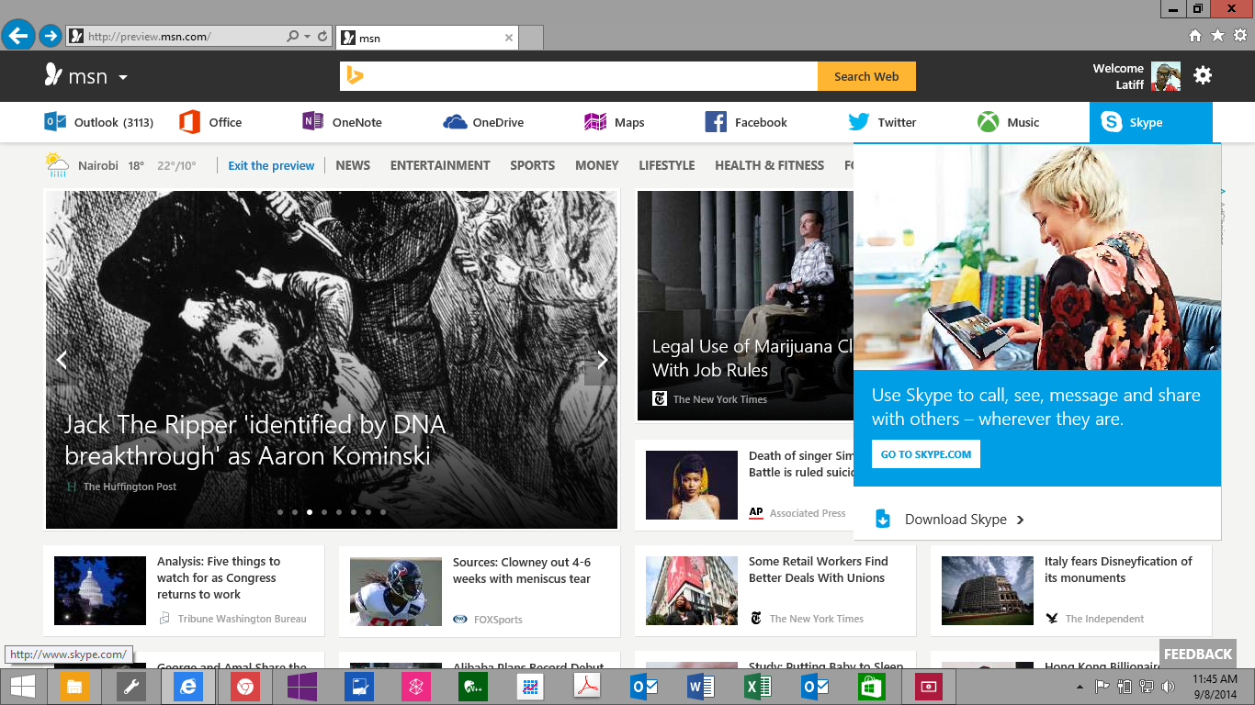Expand the msn logo dropdown arrow
This screenshot has width=1255, height=705.
click(x=123, y=77)
